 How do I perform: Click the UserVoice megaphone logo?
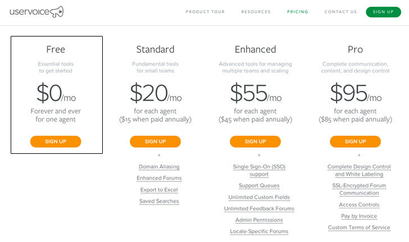(37, 12)
